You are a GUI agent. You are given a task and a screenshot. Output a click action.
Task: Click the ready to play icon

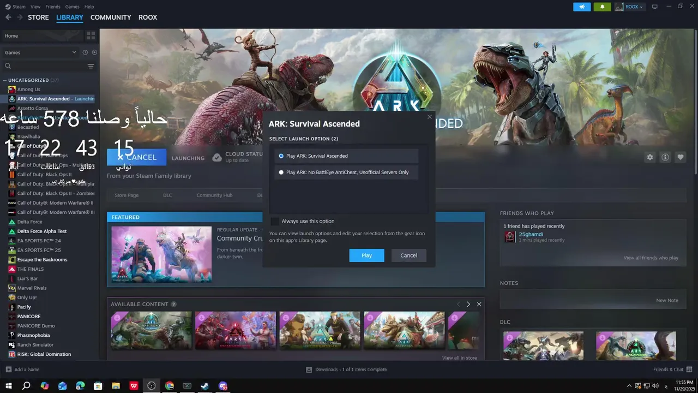pos(94,52)
